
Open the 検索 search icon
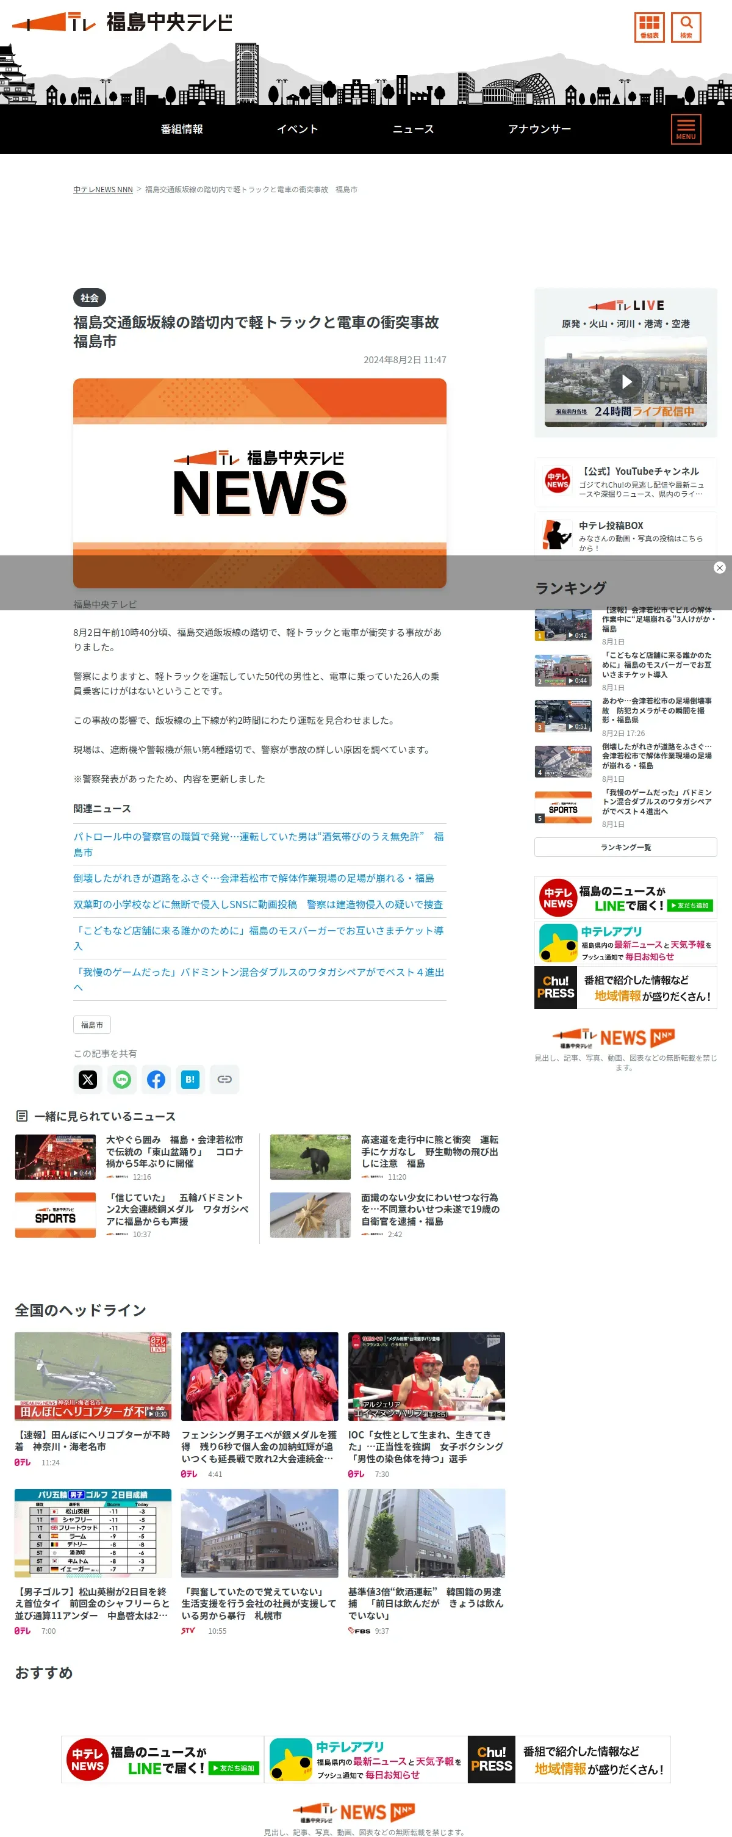(x=686, y=27)
